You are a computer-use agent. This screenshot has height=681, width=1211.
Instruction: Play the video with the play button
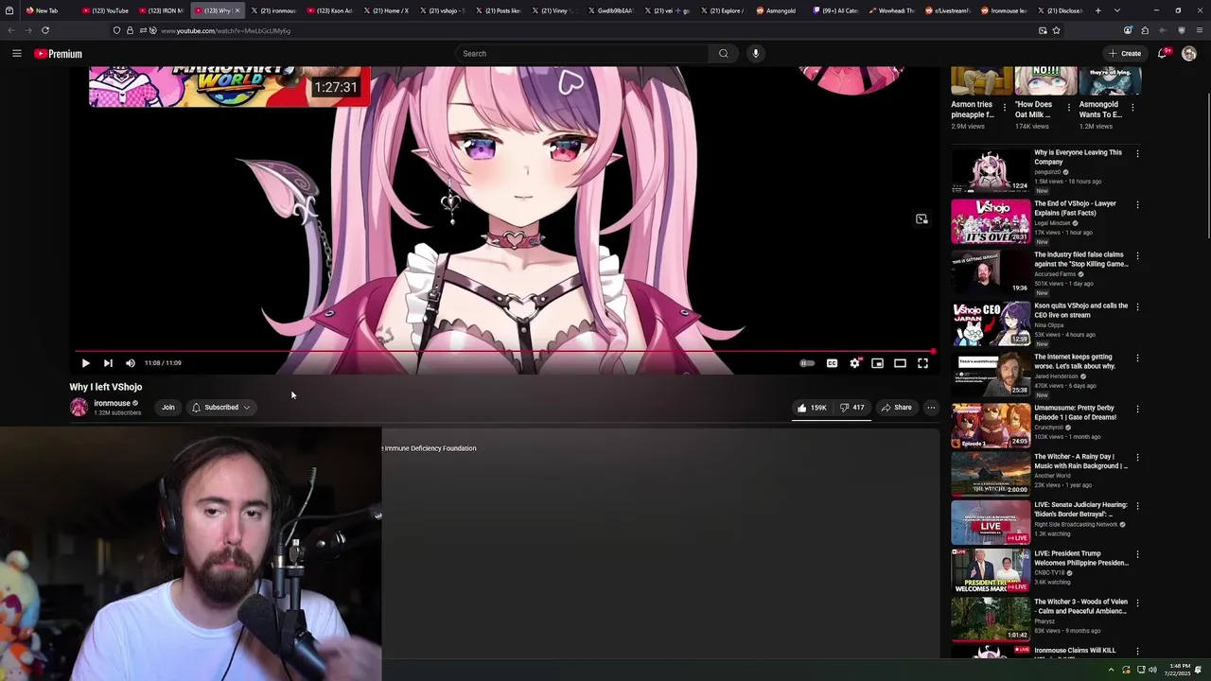pos(85,363)
